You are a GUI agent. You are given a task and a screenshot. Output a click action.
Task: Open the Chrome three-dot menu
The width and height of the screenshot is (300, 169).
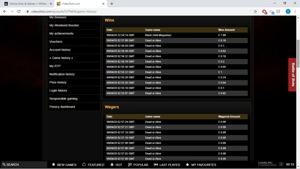[295, 11]
